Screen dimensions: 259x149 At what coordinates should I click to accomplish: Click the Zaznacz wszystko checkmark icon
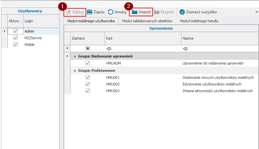coord(182,12)
